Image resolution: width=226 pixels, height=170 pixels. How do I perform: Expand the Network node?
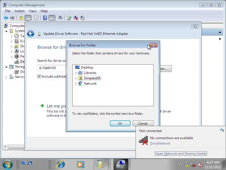(x=76, y=84)
